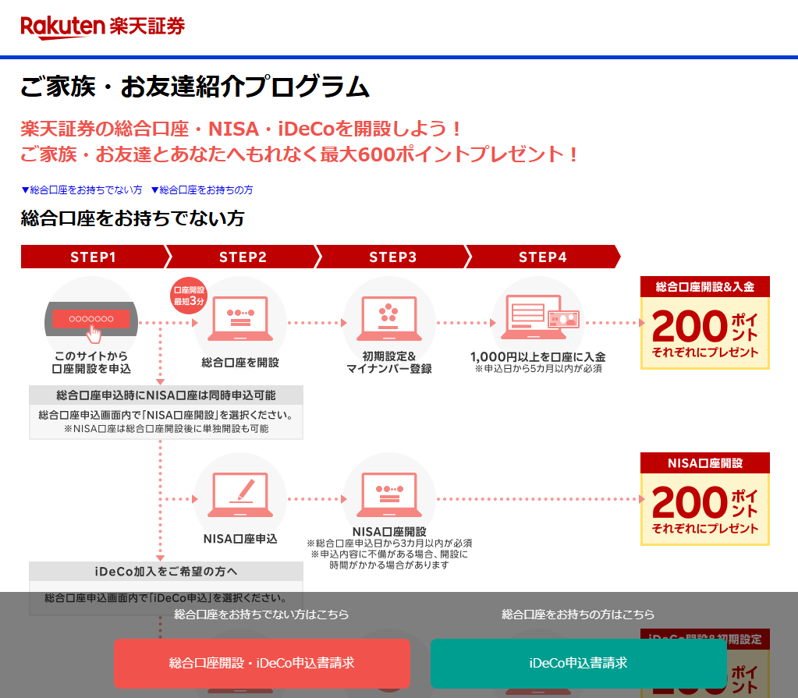The height and width of the screenshot is (698, 798).
Task: Click the NISA口座申込 label
Action: [240, 539]
